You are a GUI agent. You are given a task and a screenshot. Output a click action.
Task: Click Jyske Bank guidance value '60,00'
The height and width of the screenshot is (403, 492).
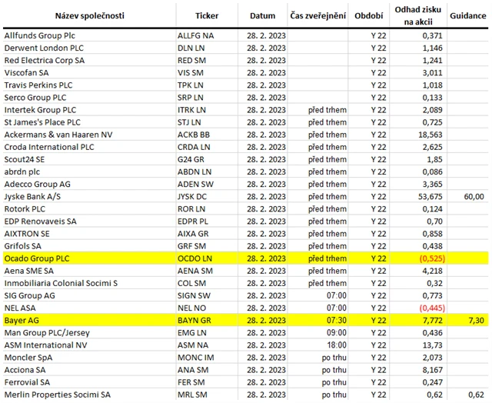(474, 197)
